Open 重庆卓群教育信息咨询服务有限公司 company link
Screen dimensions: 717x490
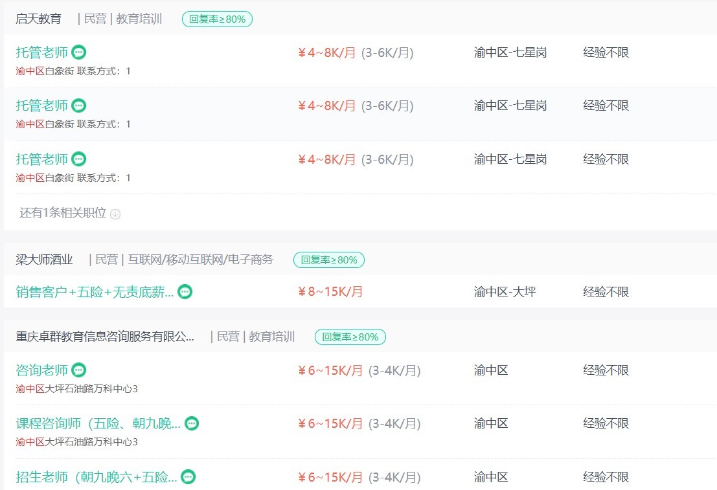(105, 337)
